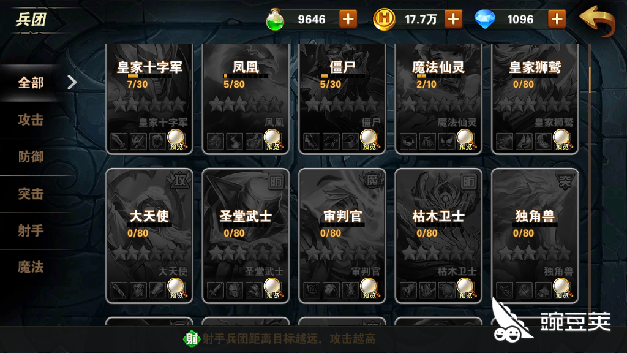627x353 pixels.
Task: Click first equipment slot of 僵尸
Action: click(x=312, y=142)
